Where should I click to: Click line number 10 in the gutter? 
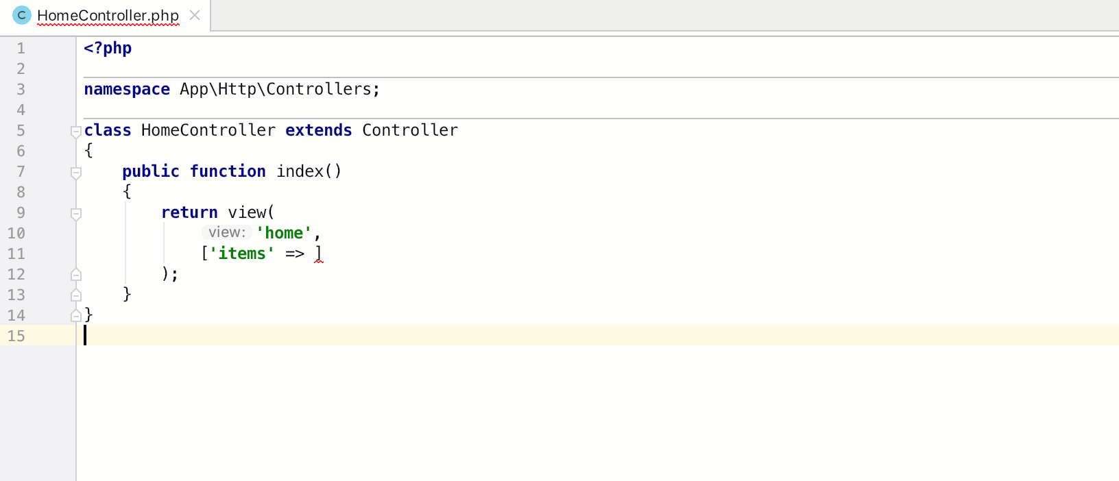pyautogui.click(x=16, y=234)
